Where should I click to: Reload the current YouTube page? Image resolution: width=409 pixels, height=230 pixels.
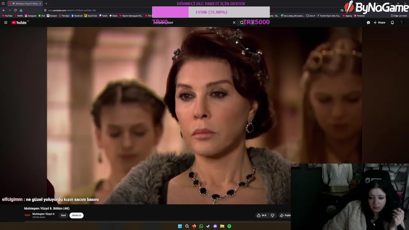click(x=15, y=10)
